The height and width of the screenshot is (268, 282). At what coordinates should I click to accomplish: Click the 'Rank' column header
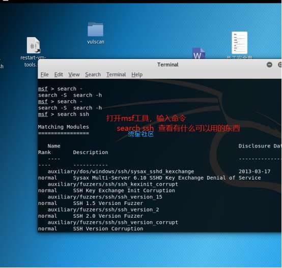(44, 153)
